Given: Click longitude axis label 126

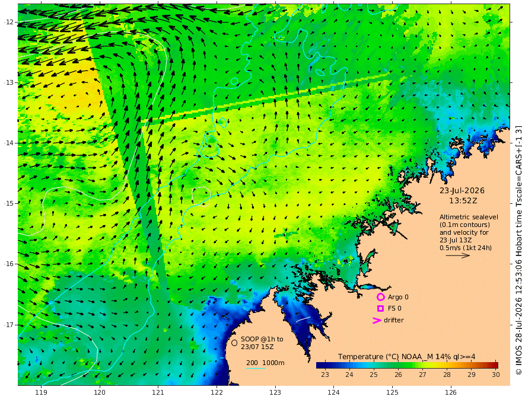Looking at the screenshot, I should [451, 393].
